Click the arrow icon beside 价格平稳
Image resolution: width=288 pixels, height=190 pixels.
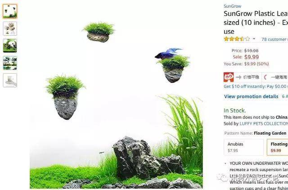(x=238, y=77)
